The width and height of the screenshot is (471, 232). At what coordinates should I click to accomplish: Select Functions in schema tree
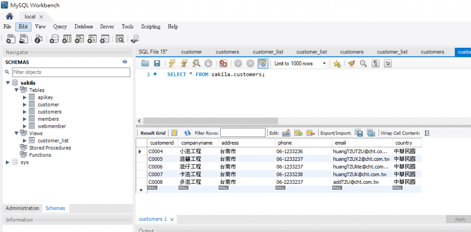(40, 155)
